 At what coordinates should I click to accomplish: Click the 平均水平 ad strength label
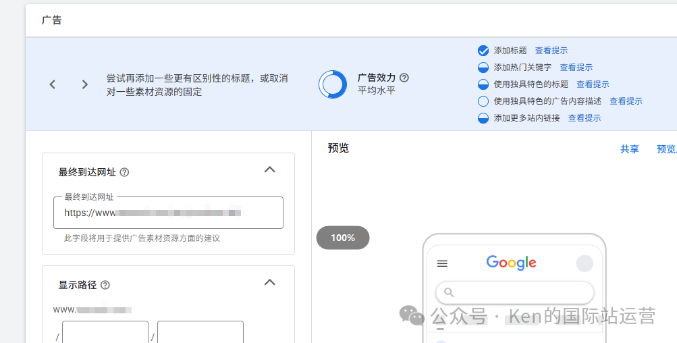(x=377, y=90)
